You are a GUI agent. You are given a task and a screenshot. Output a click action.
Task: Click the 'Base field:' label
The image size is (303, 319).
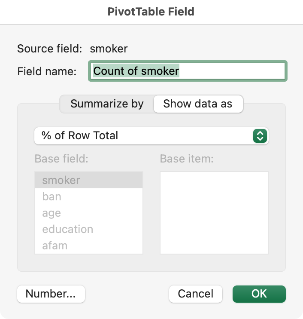click(61, 159)
